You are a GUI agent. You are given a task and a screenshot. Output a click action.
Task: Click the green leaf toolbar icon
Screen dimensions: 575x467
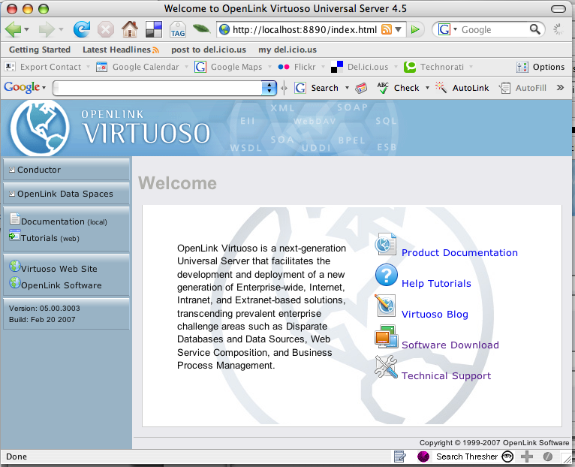pos(201,29)
